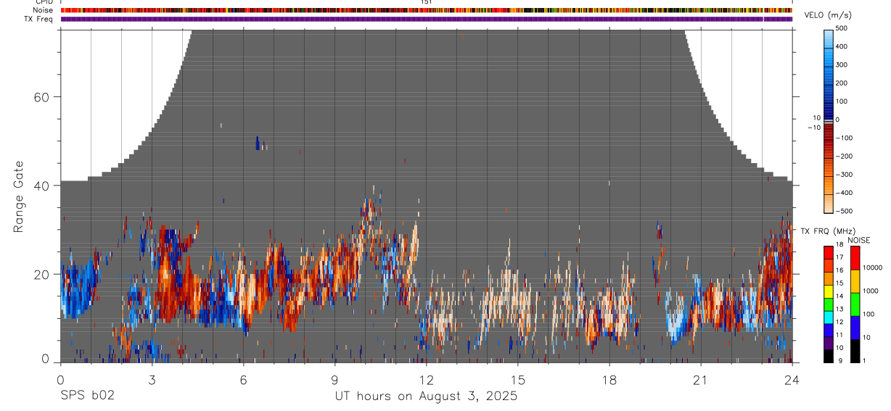This screenshot has width=891, height=411.
Task: Click the TX FRQ frequency color bar
Action: tap(829, 304)
